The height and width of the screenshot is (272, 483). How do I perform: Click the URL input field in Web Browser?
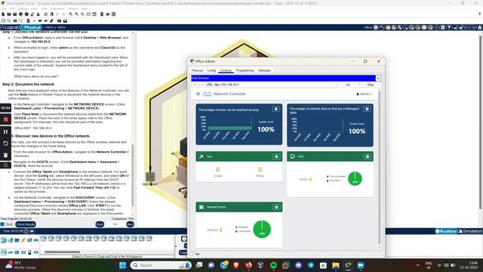point(275,85)
